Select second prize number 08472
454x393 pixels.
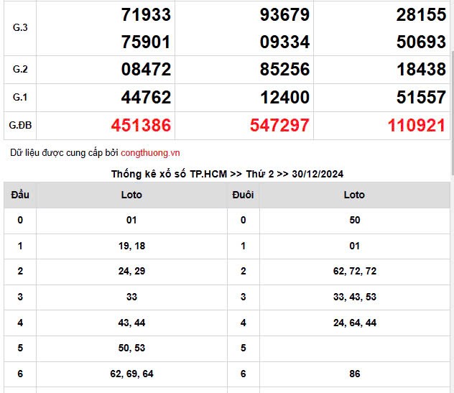(x=147, y=70)
